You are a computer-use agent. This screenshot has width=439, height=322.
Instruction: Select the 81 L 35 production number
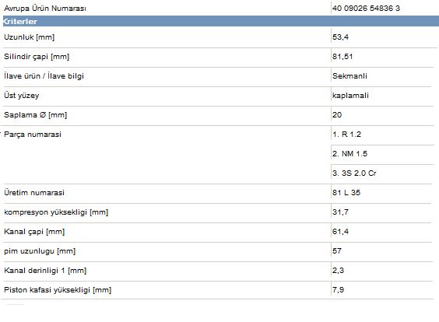tap(346, 192)
